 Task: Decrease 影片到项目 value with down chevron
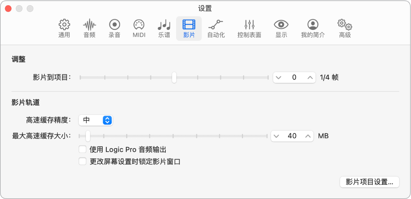[278, 77]
